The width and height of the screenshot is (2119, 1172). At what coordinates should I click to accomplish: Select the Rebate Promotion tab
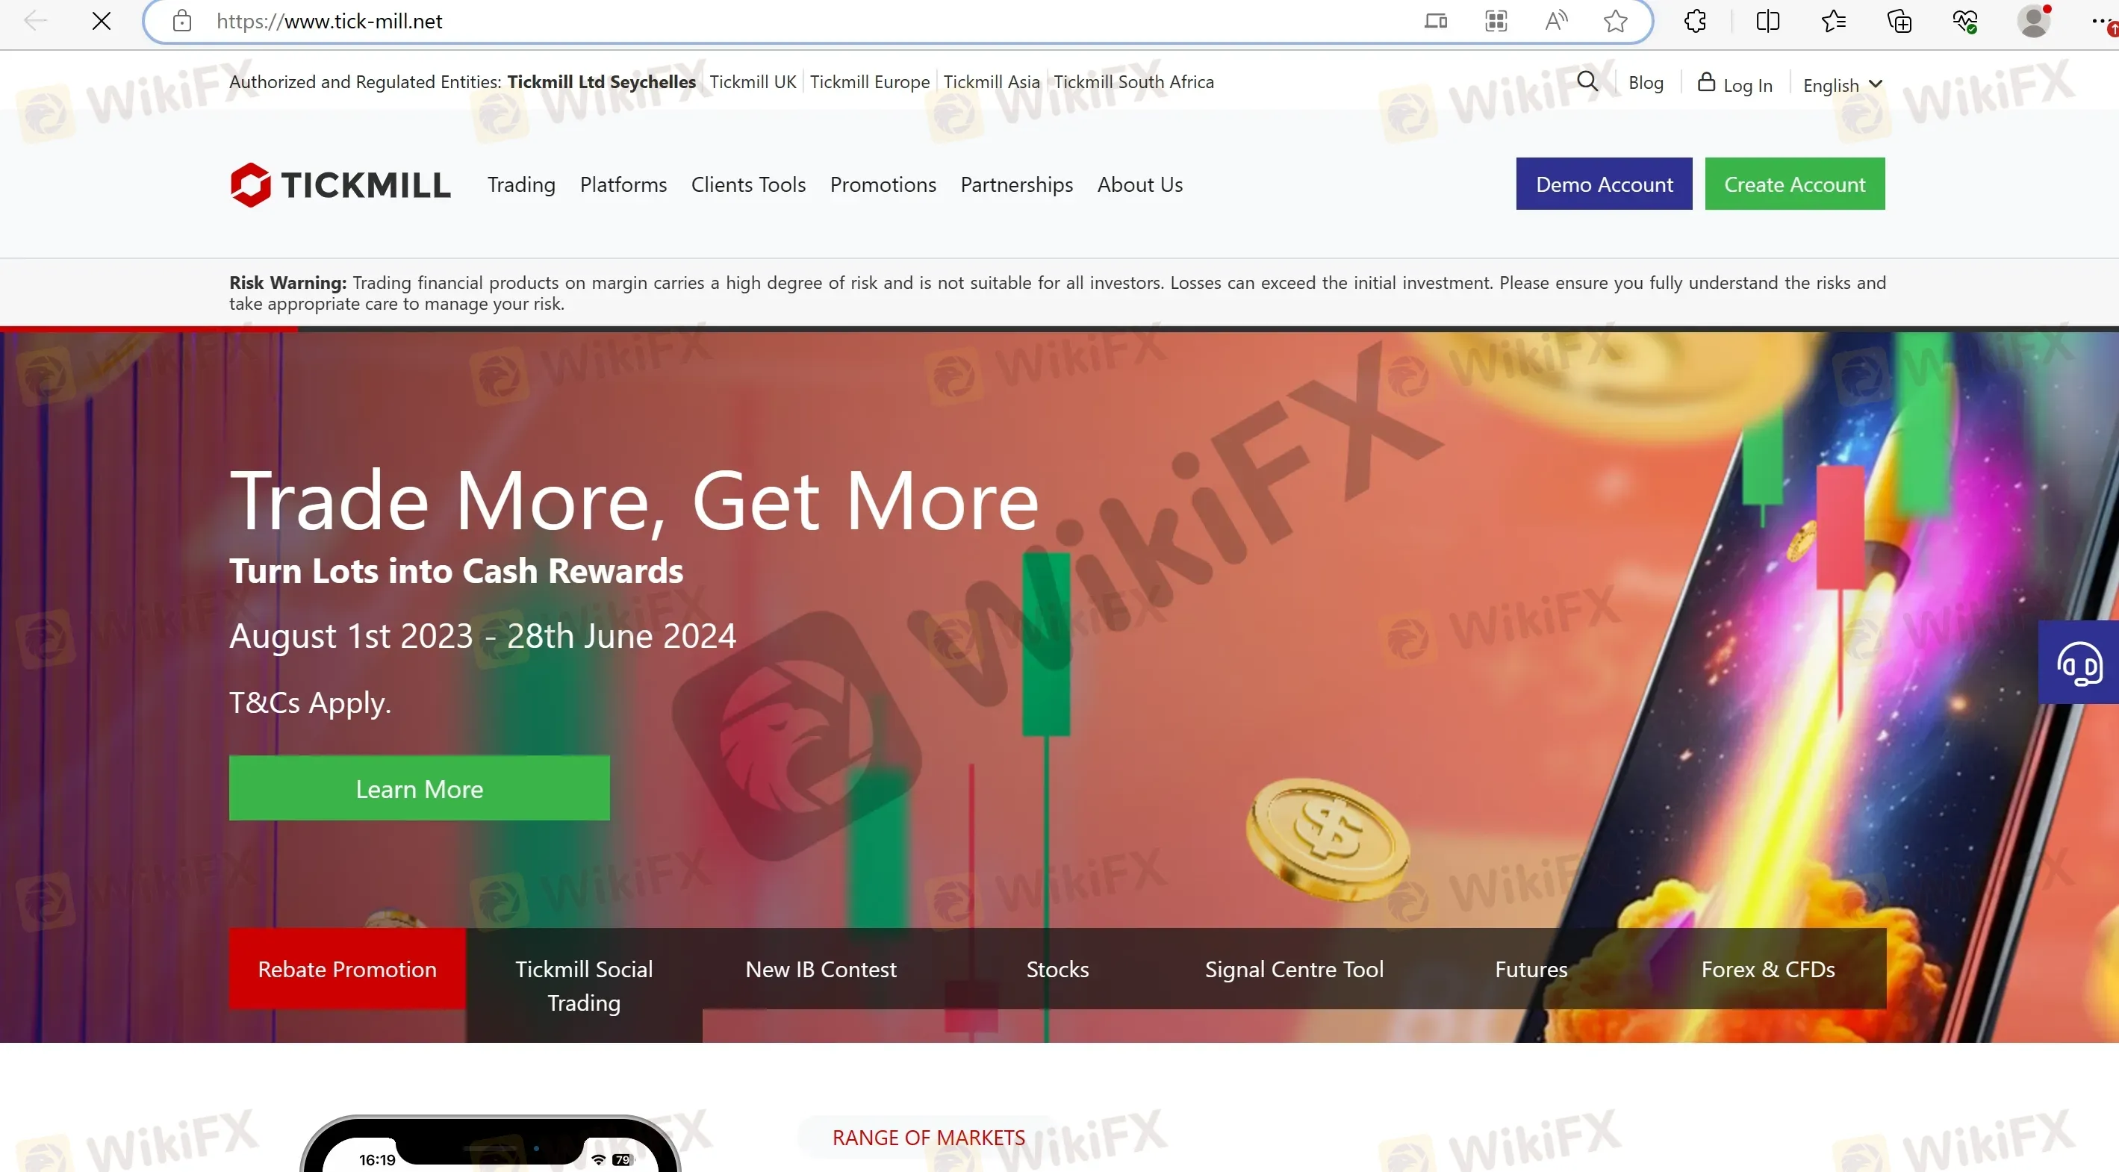tap(346, 967)
